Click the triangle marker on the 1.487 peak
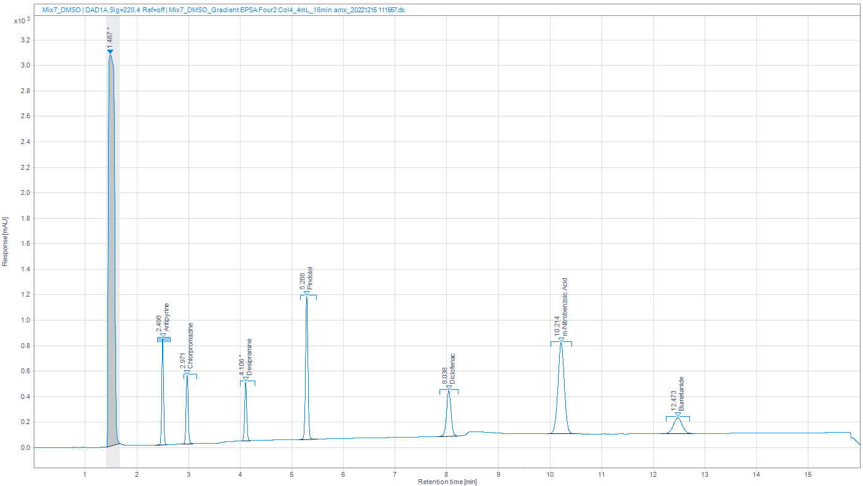Viewport: 863px width, 486px height. pos(110,51)
